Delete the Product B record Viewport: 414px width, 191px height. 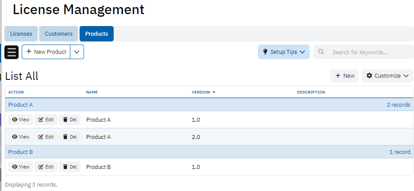coord(70,167)
